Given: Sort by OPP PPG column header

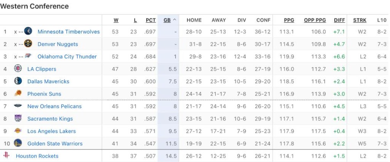Looking at the screenshot, I should pos(315,20).
